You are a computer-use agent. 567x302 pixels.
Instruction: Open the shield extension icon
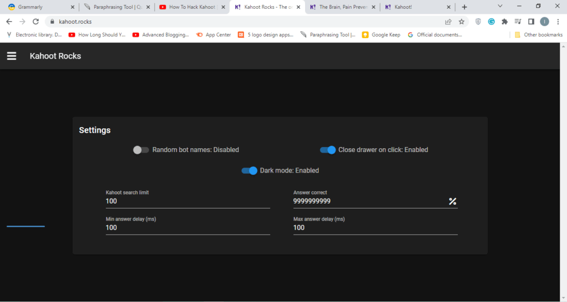point(478,22)
